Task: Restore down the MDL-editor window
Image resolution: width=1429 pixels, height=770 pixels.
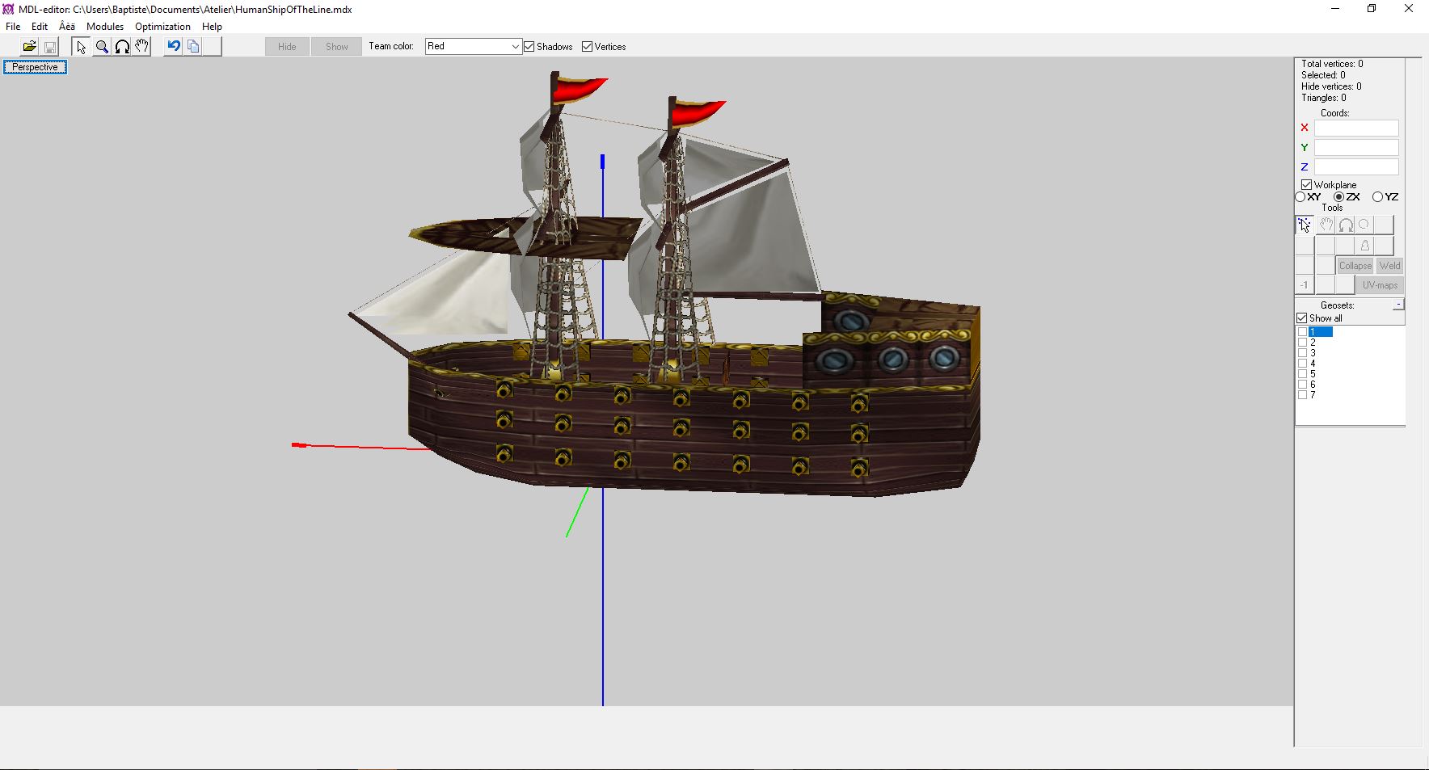Action: tap(1372, 9)
